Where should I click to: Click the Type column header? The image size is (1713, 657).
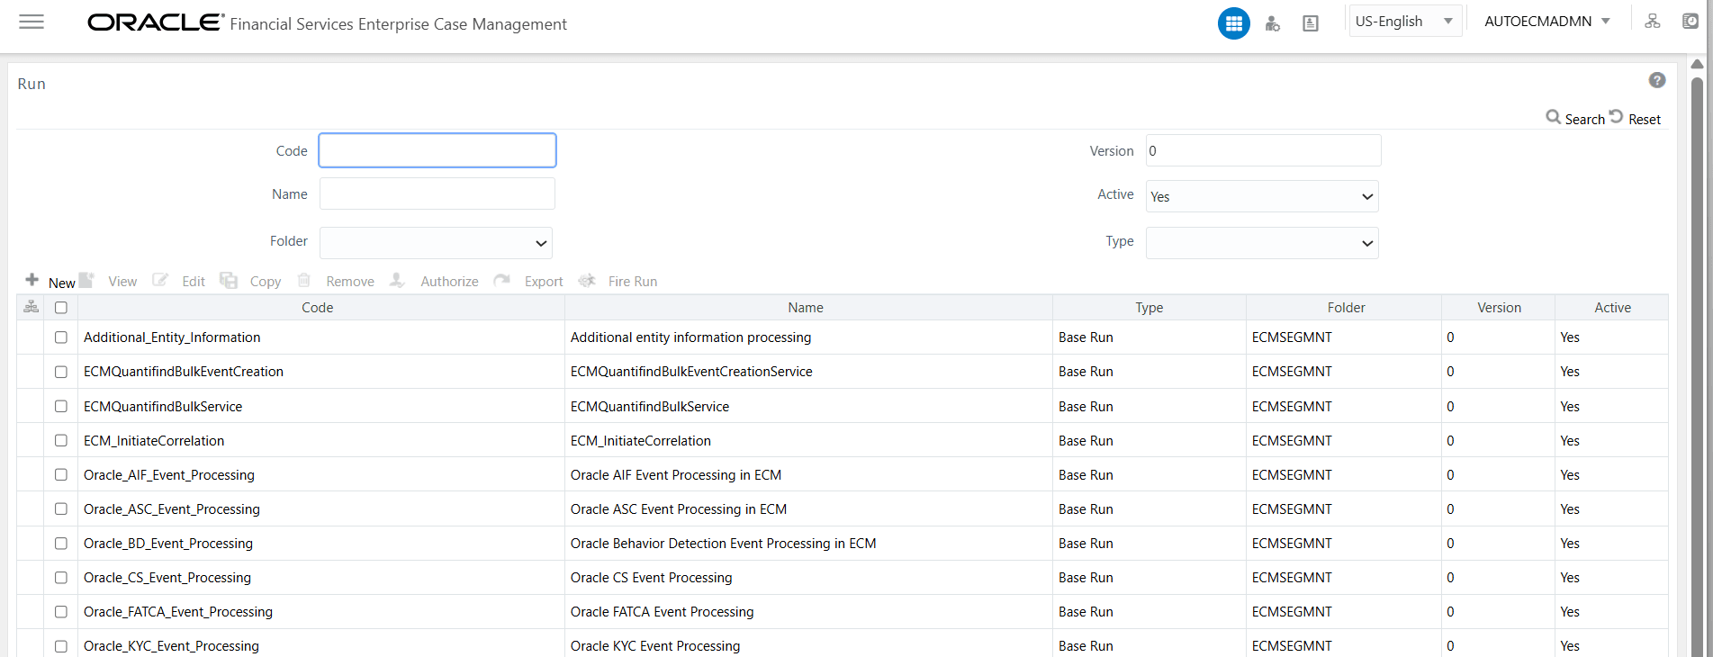[1150, 308]
